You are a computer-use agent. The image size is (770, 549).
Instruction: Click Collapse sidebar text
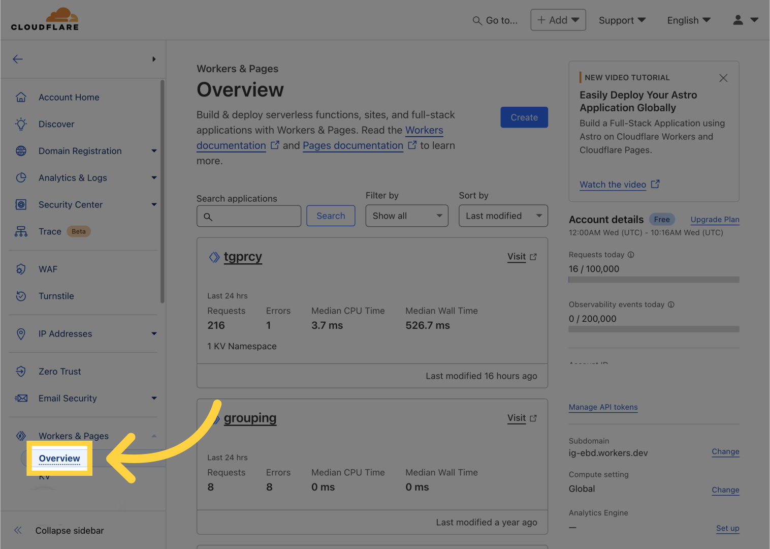[70, 530]
